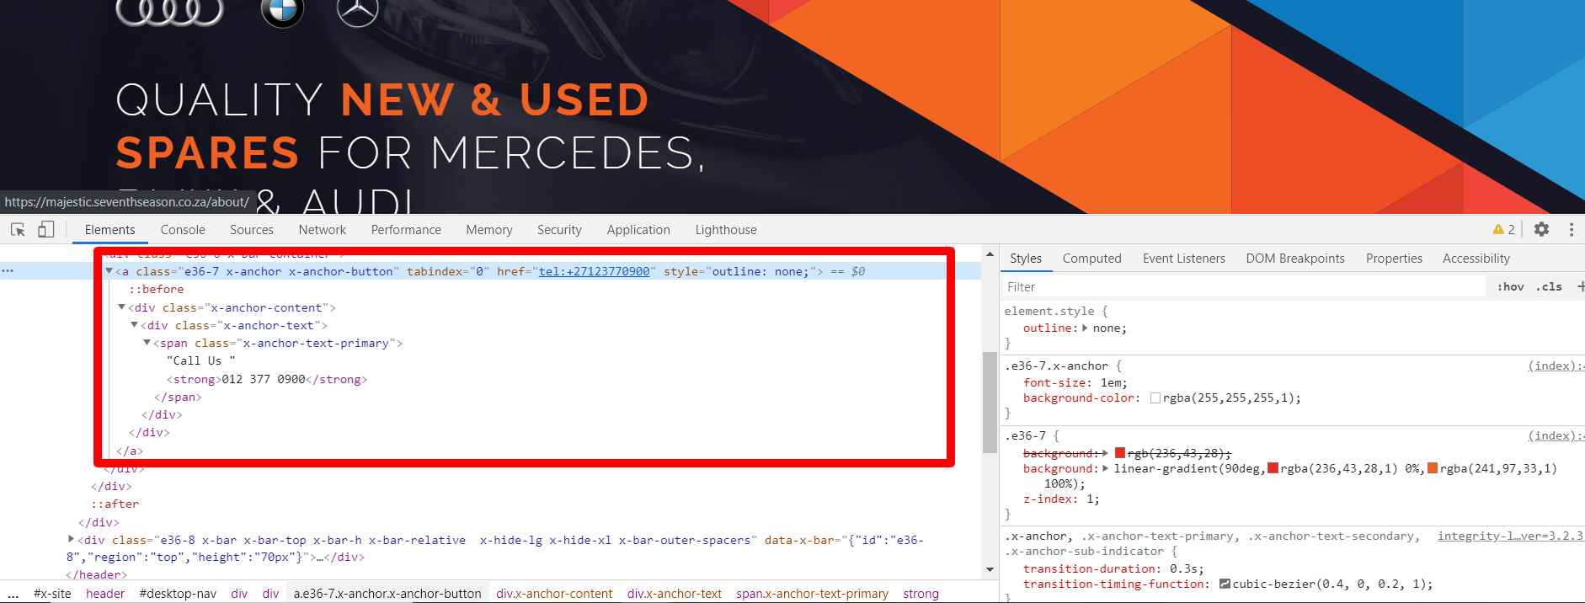This screenshot has width=1585, height=603.
Task: Click the BMW logo in the banner
Action: point(282,12)
